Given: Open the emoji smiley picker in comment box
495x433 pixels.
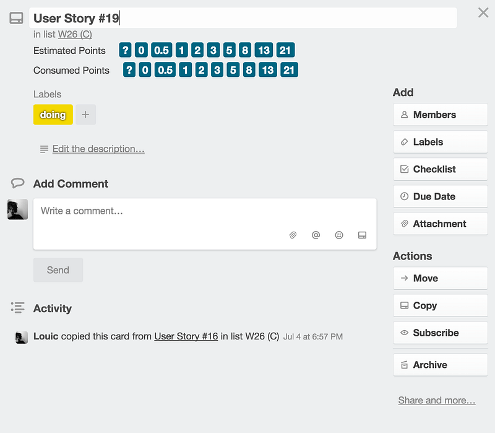Looking at the screenshot, I should [339, 235].
